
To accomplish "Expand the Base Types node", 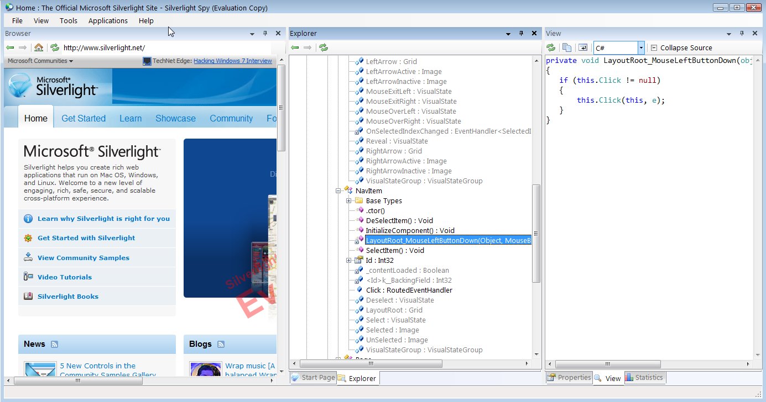I will [x=349, y=200].
